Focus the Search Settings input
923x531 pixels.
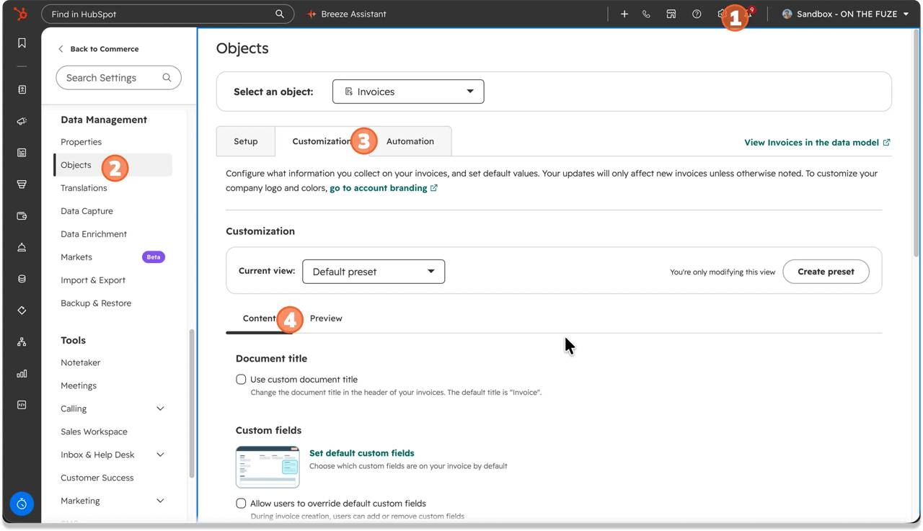[x=118, y=78]
